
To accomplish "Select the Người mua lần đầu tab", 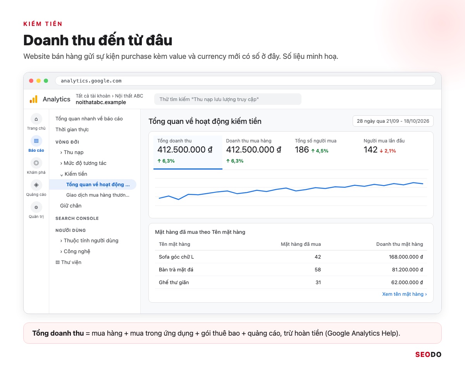I will pyautogui.click(x=394, y=152).
